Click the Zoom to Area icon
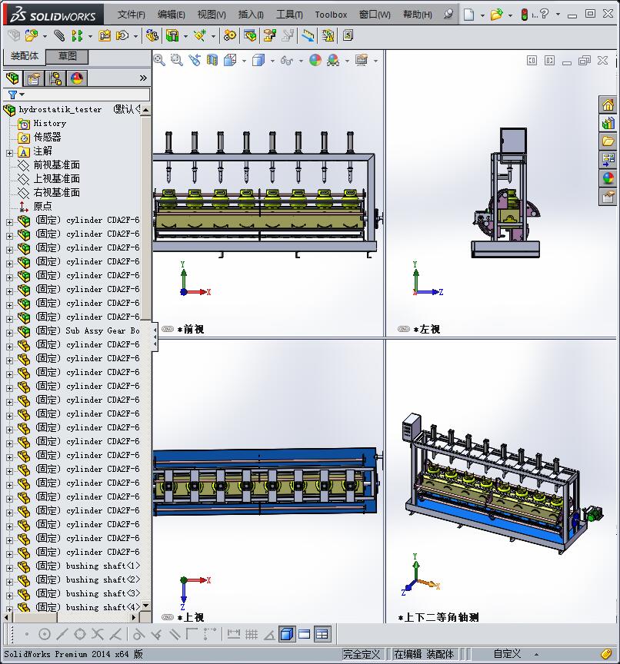 pos(177,60)
